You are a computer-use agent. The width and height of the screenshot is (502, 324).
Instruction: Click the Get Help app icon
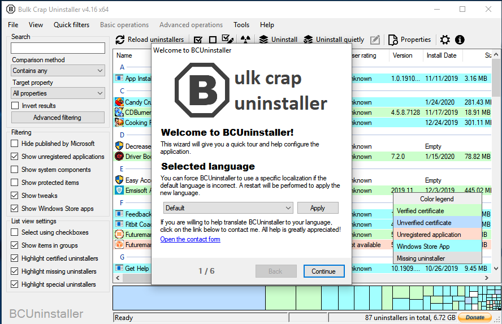(x=119, y=268)
